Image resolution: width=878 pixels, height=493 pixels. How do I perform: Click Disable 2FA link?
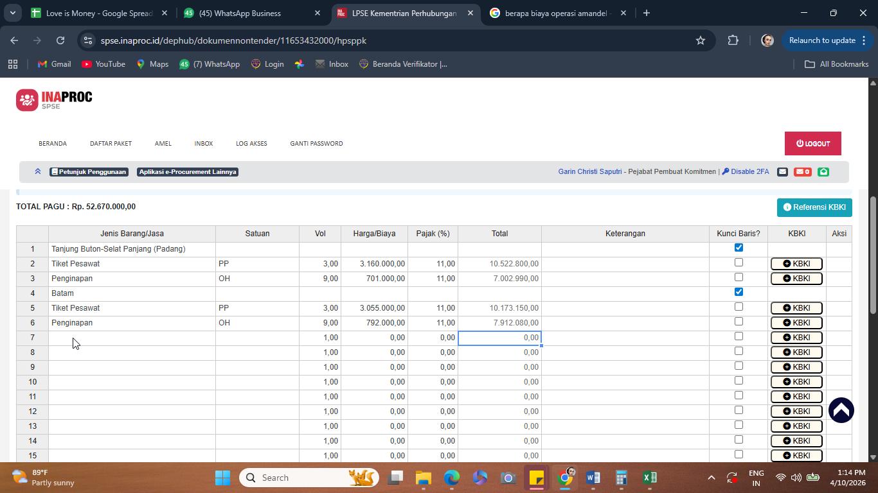coord(746,171)
